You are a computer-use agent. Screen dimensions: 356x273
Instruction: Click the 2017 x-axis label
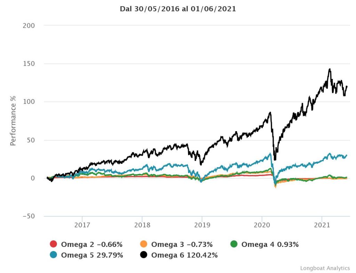click(x=82, y=225)
